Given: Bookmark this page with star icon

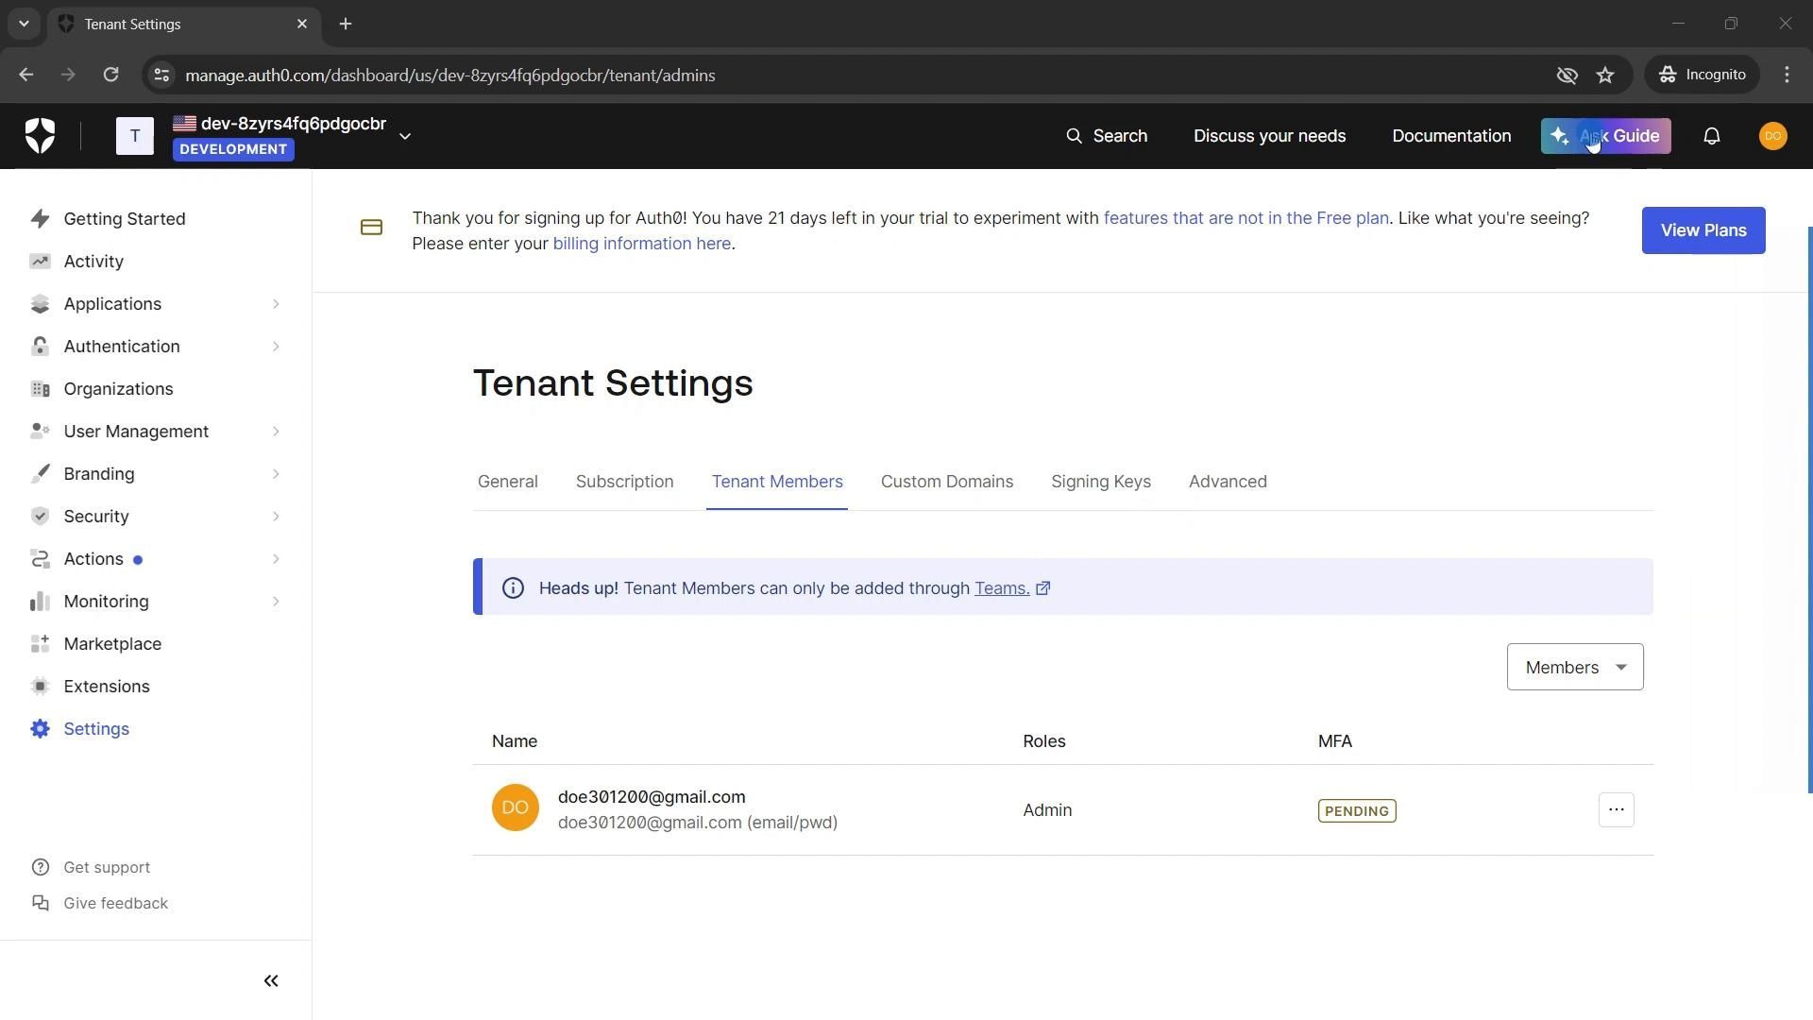Looking at the screenshot, I should tap(1605, 76).
